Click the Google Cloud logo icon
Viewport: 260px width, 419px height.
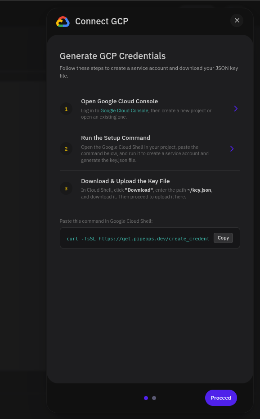(63, 22)
